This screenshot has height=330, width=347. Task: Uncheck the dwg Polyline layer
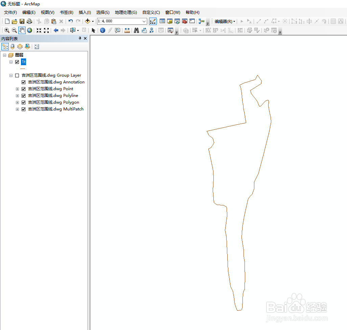tap(23, 96)
